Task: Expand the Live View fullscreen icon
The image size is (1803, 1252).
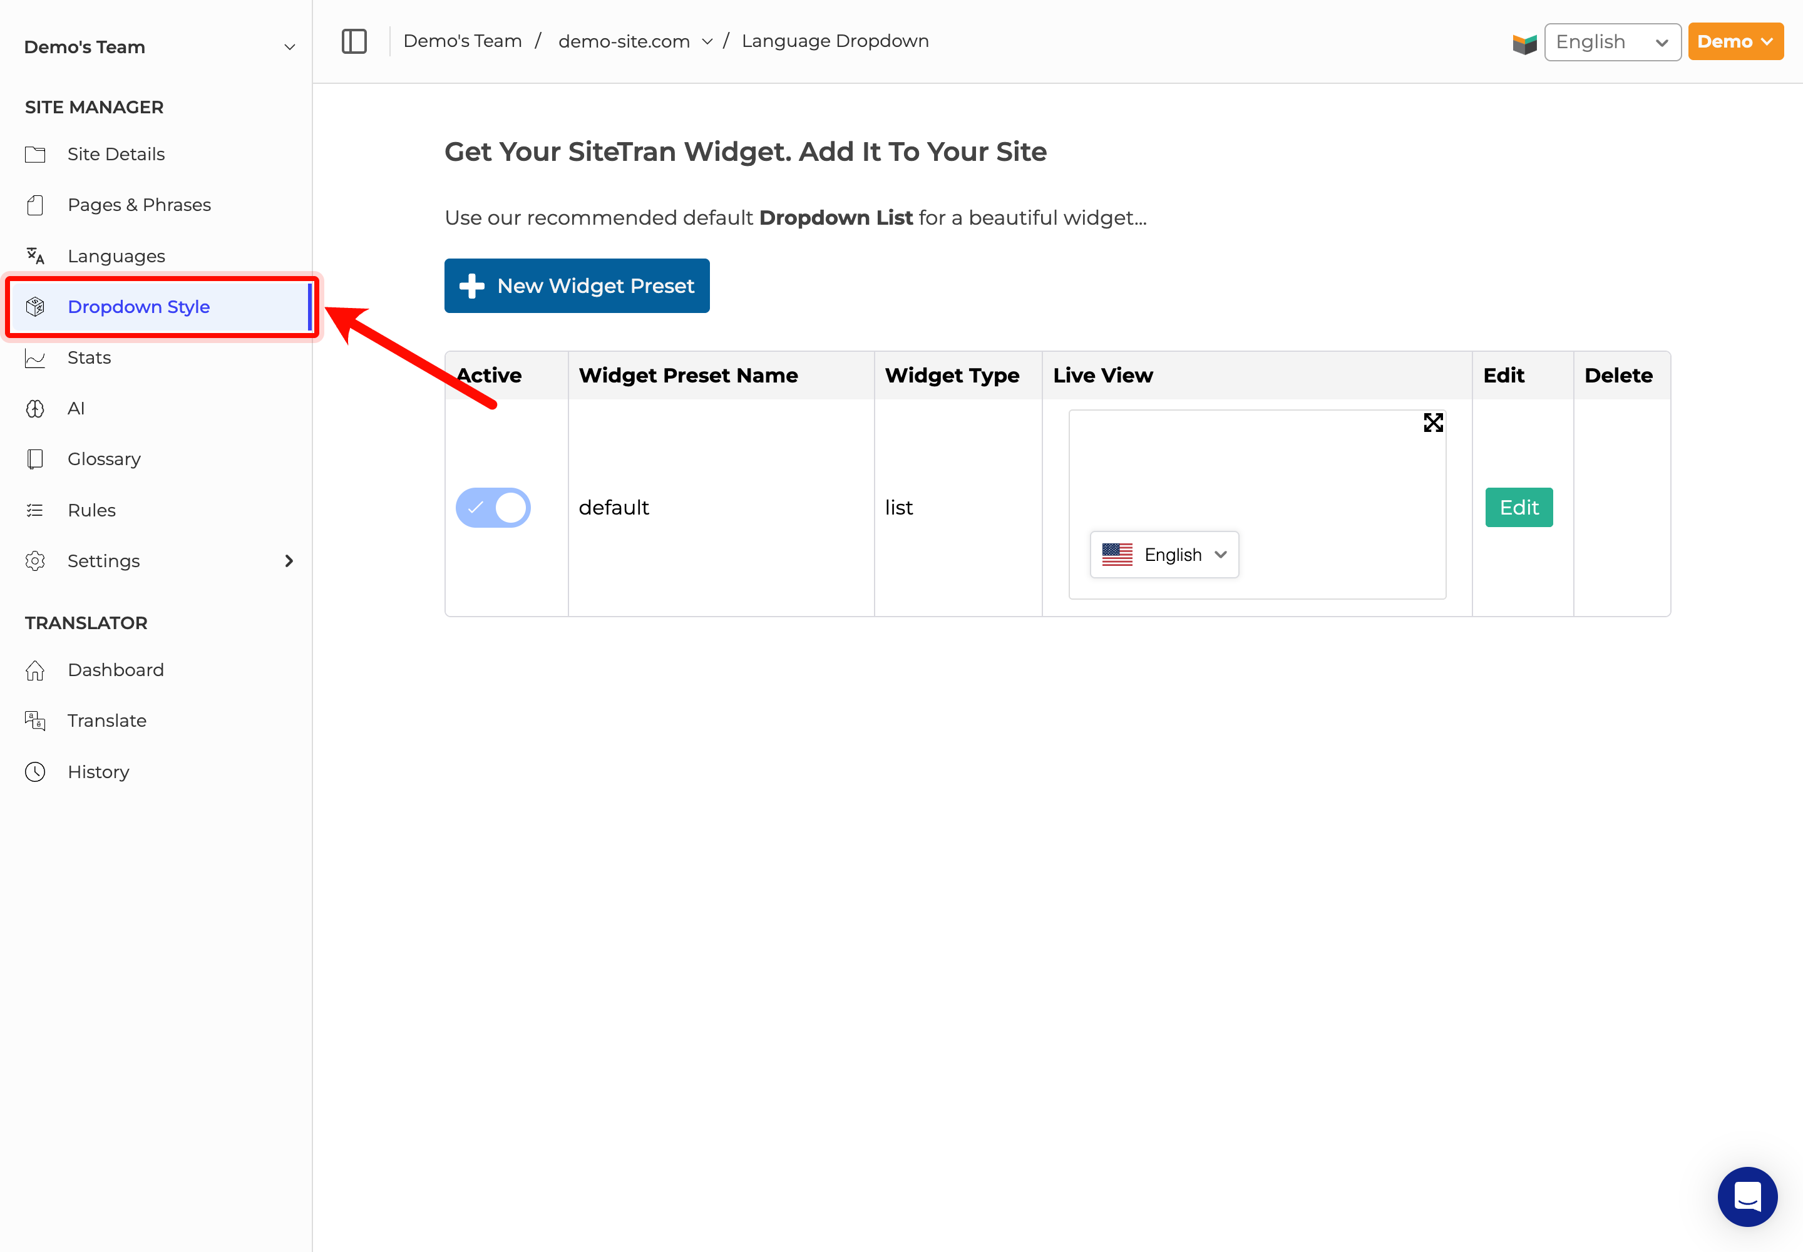Action: [1432, 423]
